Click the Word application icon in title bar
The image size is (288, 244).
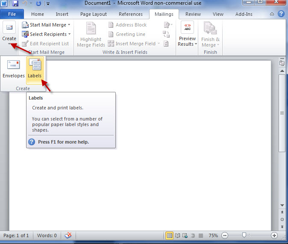(4, 3)
